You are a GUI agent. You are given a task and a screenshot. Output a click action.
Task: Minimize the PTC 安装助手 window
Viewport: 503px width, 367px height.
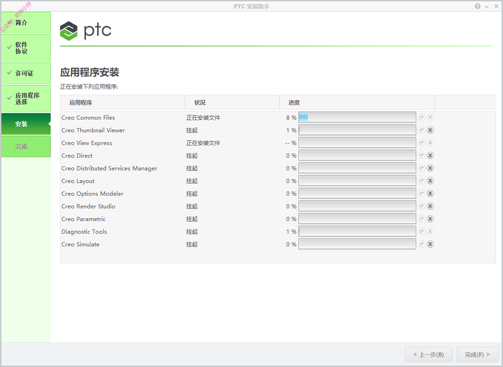pos(487,7)
